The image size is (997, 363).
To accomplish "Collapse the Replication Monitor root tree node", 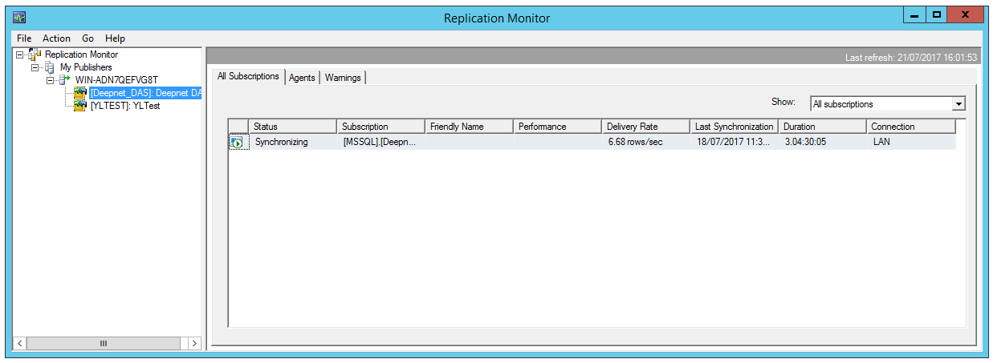I will (19, 54).
